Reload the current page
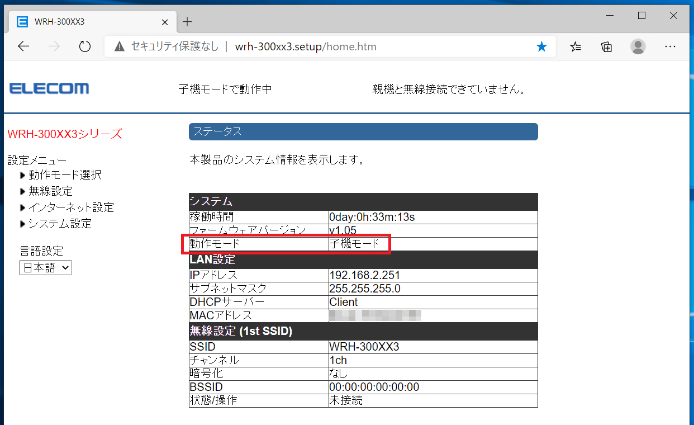Viewport: 694px width, 425px height. pos(85,46)
